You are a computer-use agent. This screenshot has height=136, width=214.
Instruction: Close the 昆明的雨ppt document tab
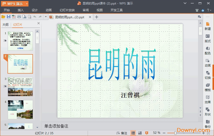point(90,17)
